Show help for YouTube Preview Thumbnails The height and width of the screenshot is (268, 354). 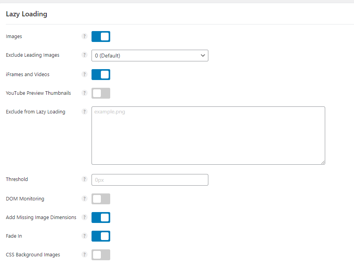point(84,93)
